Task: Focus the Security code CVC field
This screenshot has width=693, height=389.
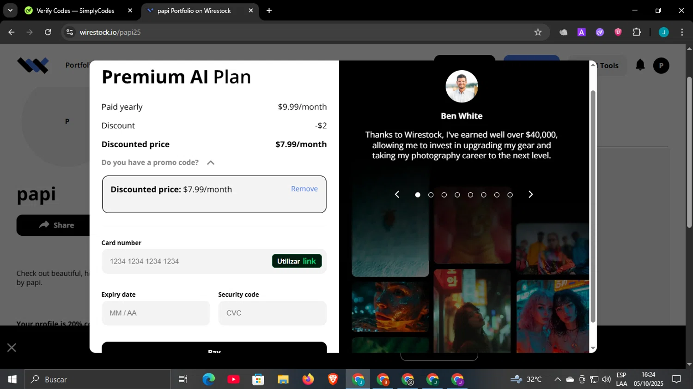Action: [x=273, y=313]
